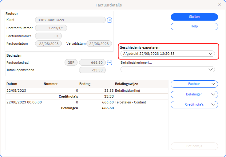Click the Help button
This screenshot has height=157, width=226.
pyautogui.click(x=194, y=26)
